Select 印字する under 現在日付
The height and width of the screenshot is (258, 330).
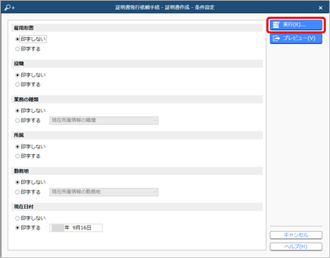[28, 227]
